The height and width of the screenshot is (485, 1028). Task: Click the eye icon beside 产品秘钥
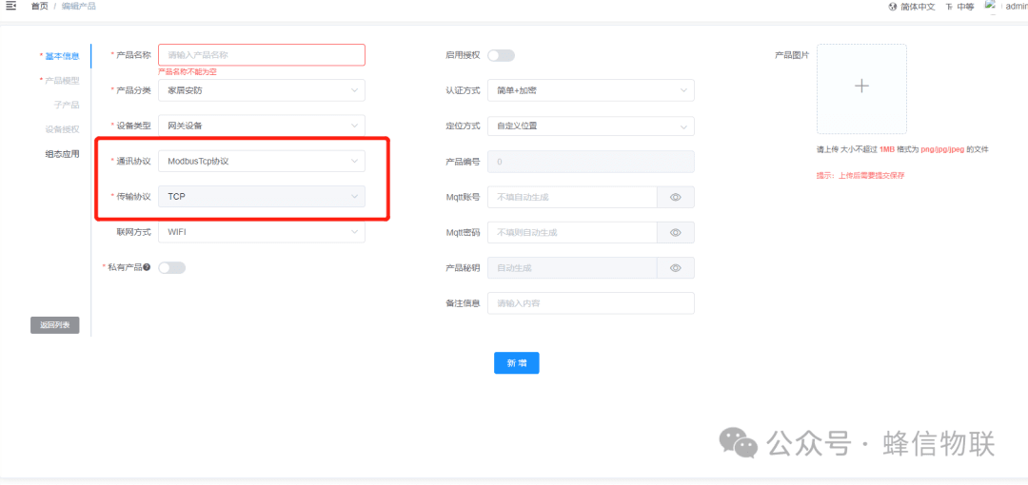tap(676, 268)
